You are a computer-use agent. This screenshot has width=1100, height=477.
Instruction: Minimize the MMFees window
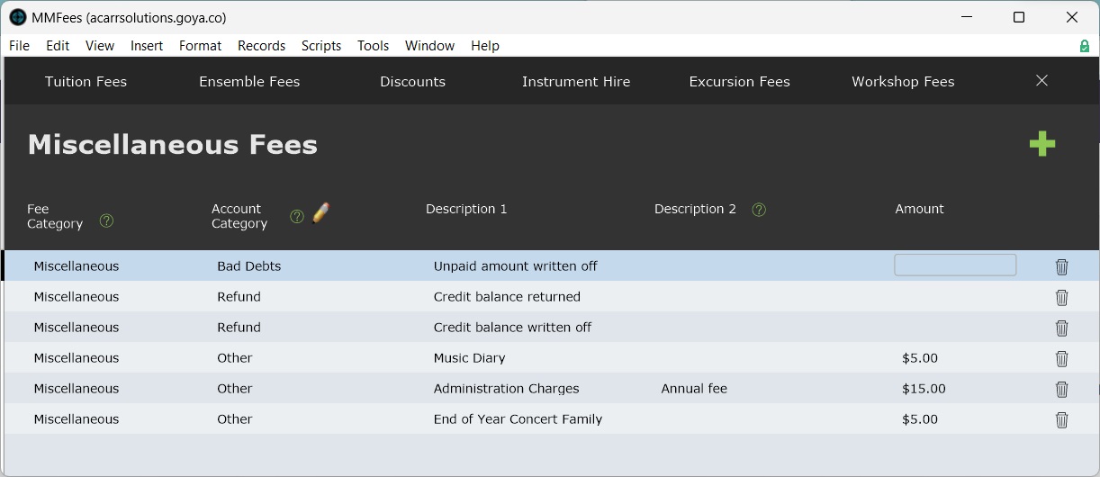[x=967, y=17]
